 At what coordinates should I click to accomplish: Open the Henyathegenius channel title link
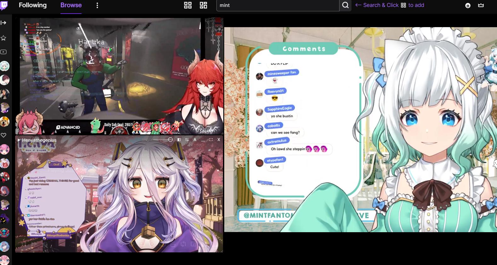[x=39, y=140]
